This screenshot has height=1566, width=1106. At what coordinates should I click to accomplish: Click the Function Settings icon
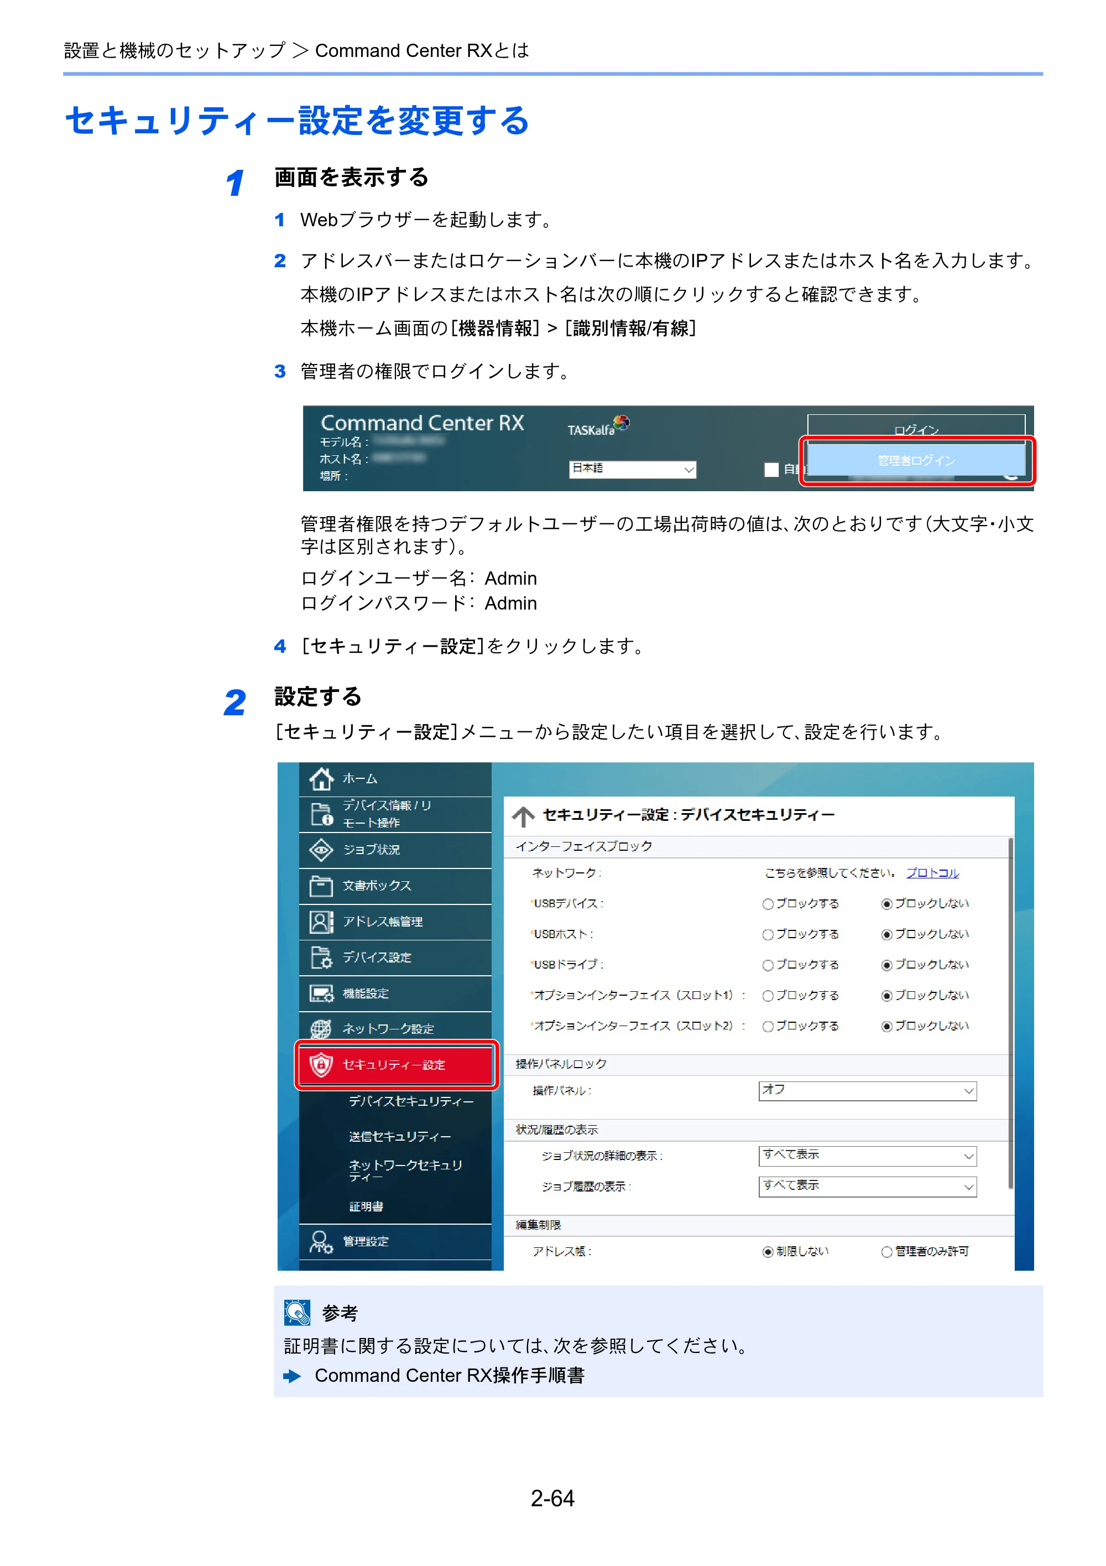[x=321, y=993]
